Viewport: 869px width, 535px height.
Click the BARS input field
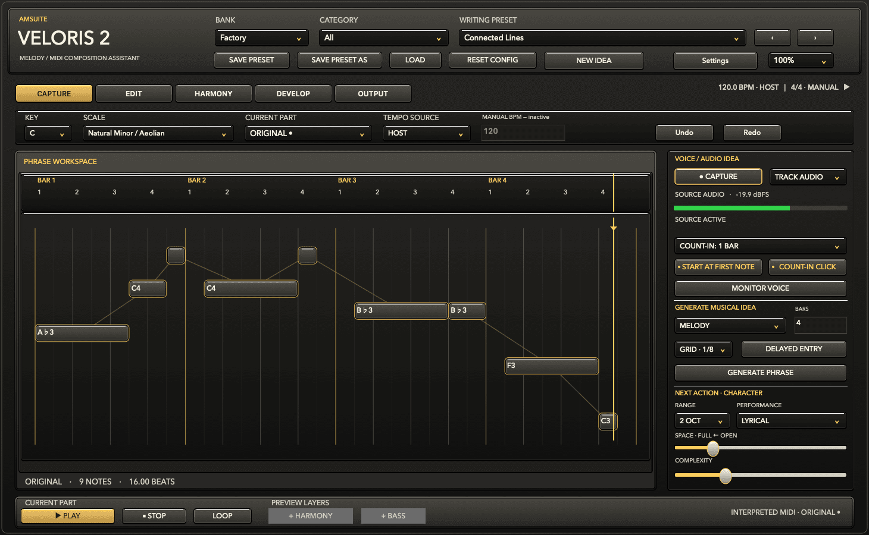click(x=820, y=325)
